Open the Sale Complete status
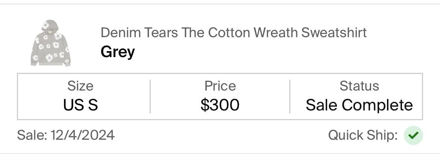The height and width of the screenshot is (154, 440). pos(359,105)
